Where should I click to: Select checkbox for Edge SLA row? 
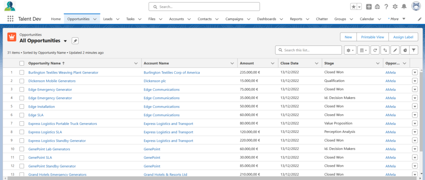coord(22,115)
